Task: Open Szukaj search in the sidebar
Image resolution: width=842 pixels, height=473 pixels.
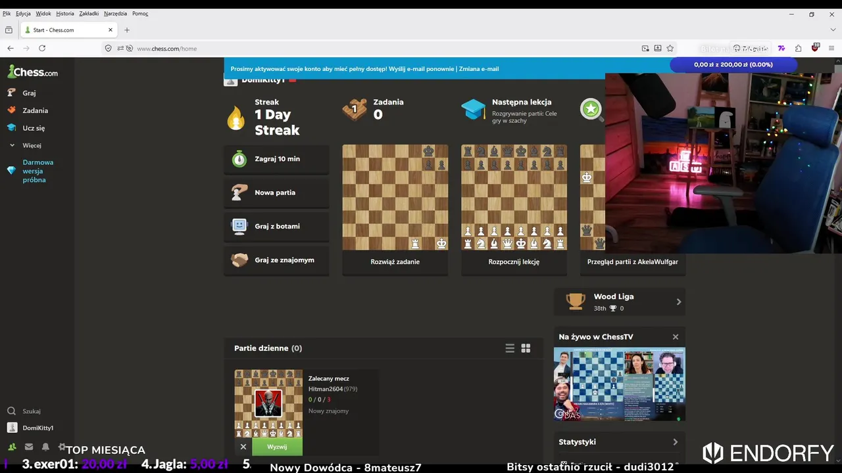Action: point(32,411)
